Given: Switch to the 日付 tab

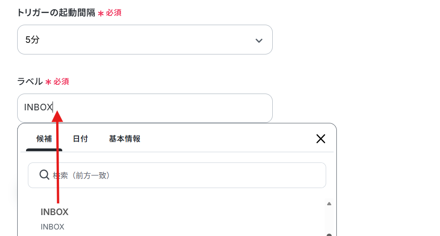Looking at the screenshot, I should 80,139.
